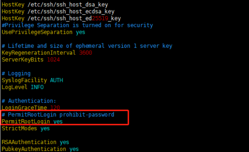The image size is (249, 152).
Task: Click the ephemeral server key comment line
Action: click(87, 46)
